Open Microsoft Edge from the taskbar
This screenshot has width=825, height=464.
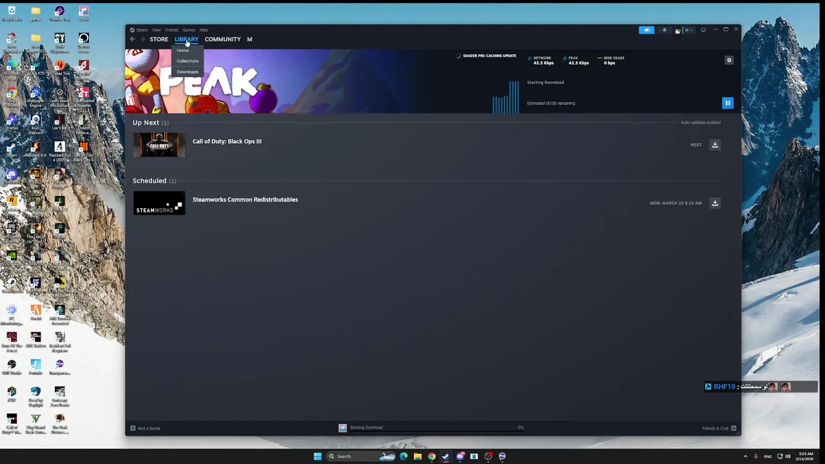tap(403, 456)
